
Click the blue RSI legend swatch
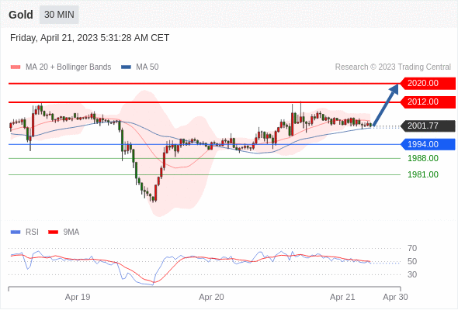[x=16, y=232]
